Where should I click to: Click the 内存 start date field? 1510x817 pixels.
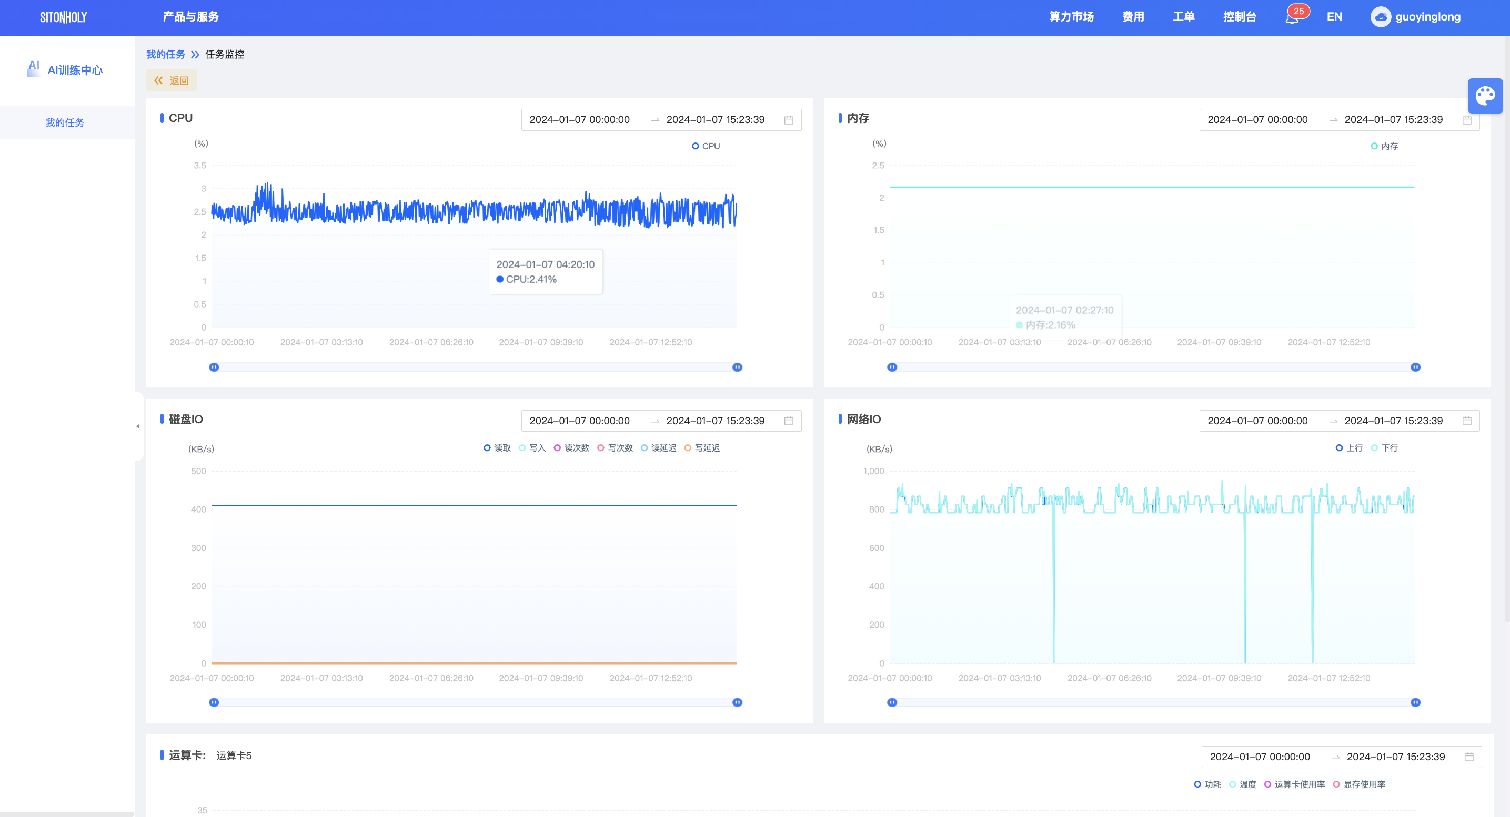[1257, 120]
